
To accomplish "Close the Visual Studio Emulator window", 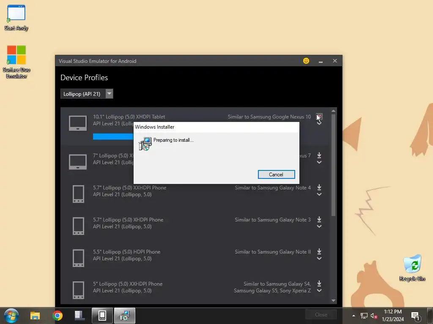I will (335, 61).
